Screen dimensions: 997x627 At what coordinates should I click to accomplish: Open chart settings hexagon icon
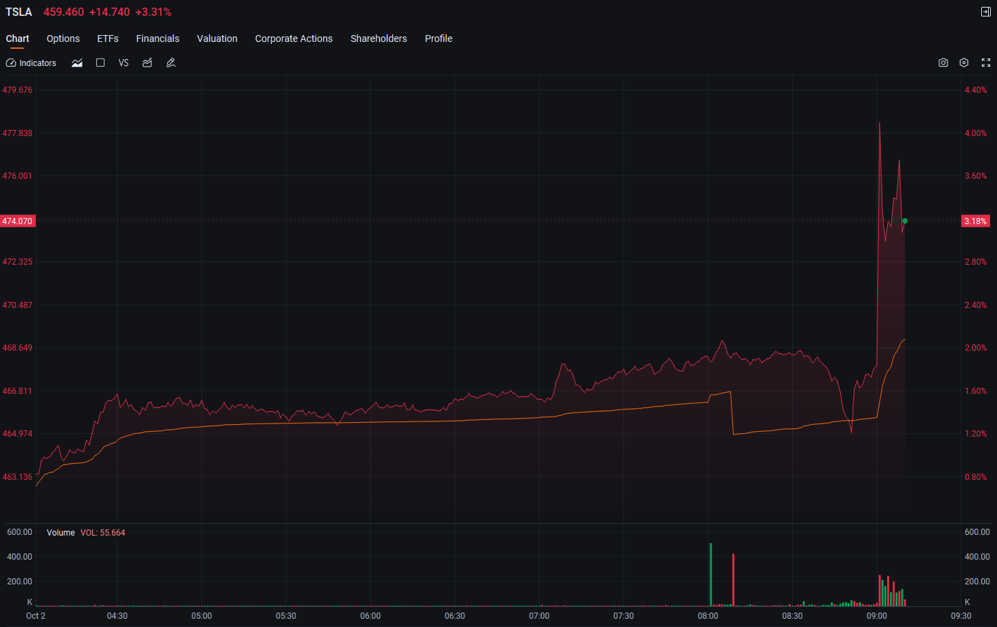click(964, 63)
